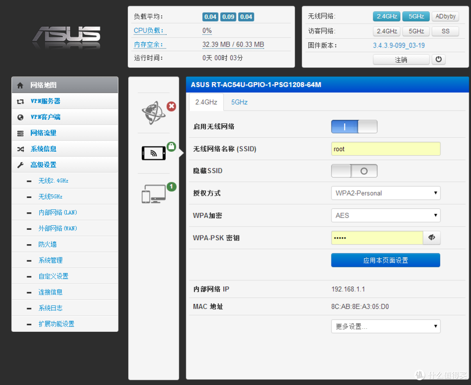Click the internet globe status icon
The height and width of the screenshot is (385, 471).
[x=154, y=113]
